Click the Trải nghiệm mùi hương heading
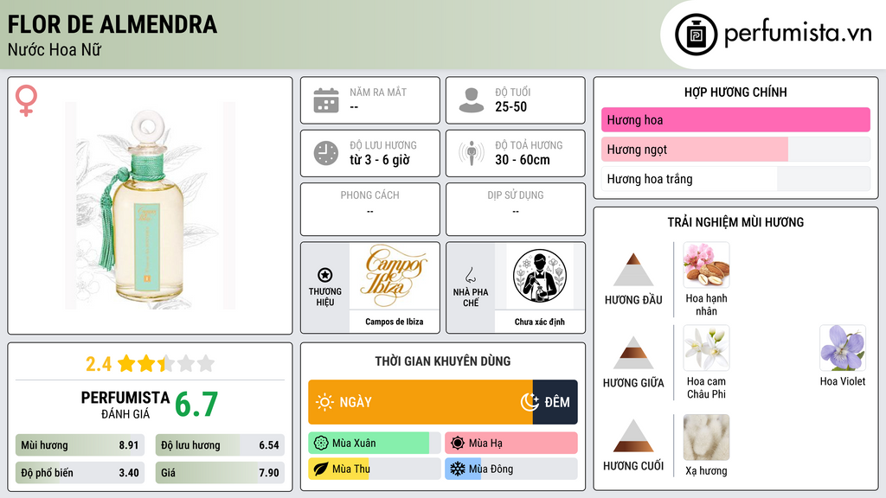 click(735, 222)
